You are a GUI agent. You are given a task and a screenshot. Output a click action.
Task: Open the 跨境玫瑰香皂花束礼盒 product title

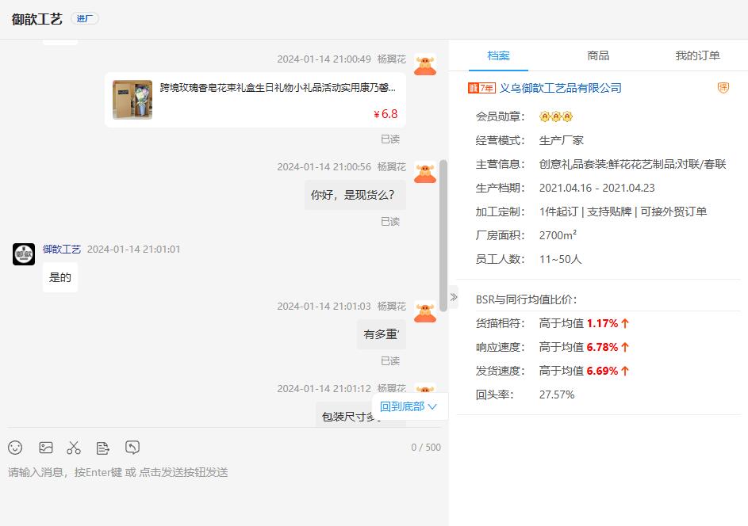[278, 88]
